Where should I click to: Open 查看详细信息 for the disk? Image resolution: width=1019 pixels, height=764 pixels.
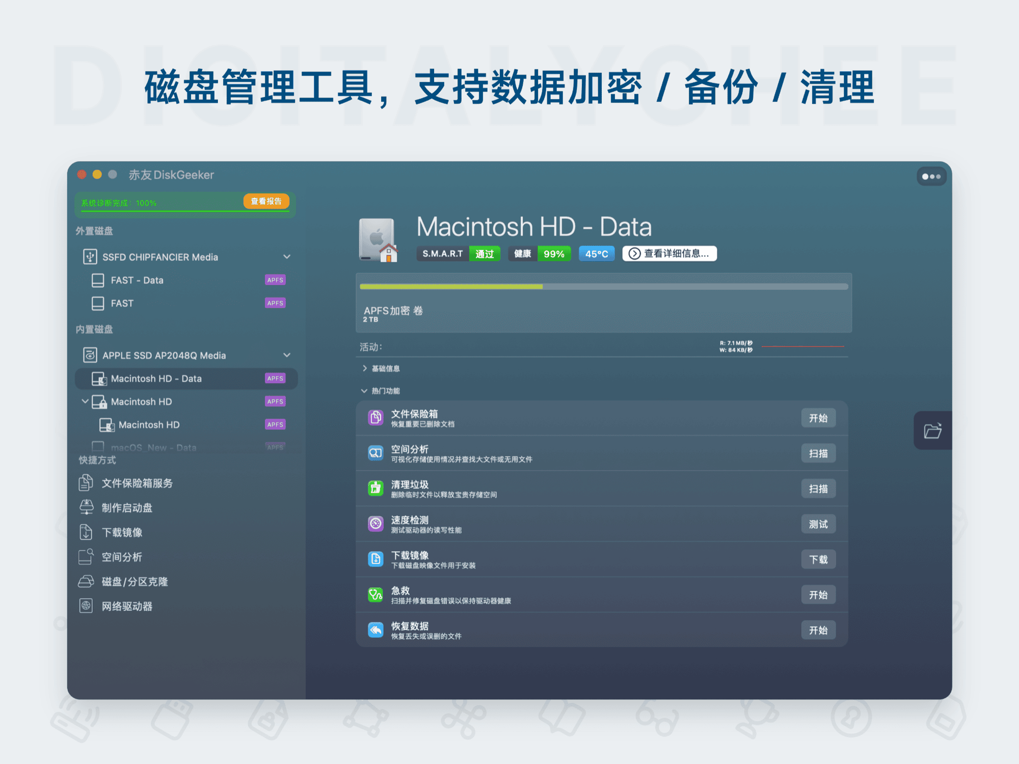coord(669,253)
